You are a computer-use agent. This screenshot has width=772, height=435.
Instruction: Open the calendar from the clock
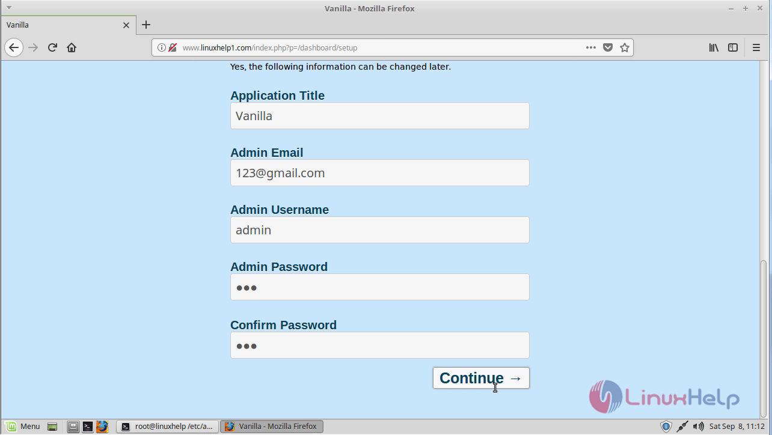coord(737,427)
